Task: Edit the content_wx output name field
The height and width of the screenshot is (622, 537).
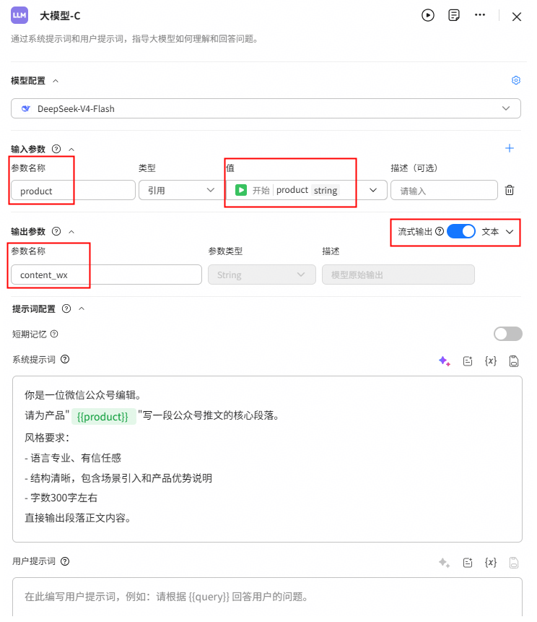Action: point(106,275)
